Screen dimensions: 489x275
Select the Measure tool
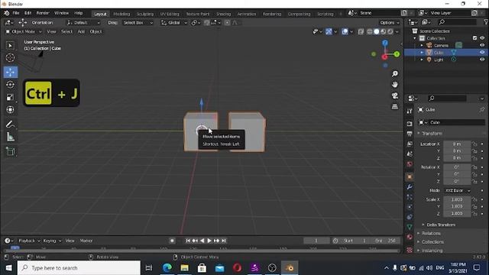10,137
